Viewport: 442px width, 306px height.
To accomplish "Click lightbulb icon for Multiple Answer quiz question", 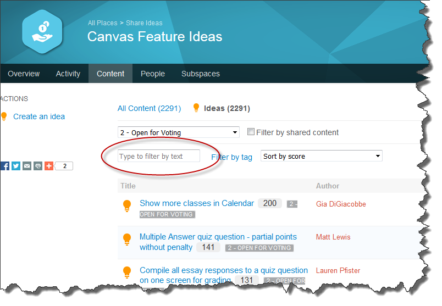I will click(x=127, y=240).
